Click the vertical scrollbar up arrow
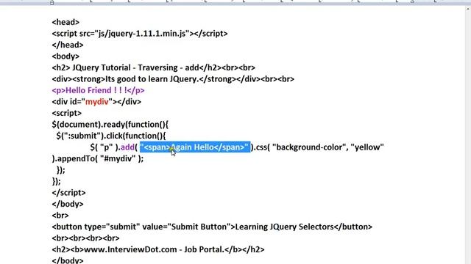The width and height of the screenshot is (471, 264). 468,9
